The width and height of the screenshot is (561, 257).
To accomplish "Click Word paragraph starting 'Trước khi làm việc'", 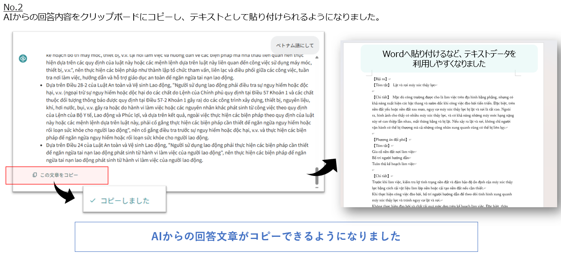I will pyautogui.click(x=443, y=185).
